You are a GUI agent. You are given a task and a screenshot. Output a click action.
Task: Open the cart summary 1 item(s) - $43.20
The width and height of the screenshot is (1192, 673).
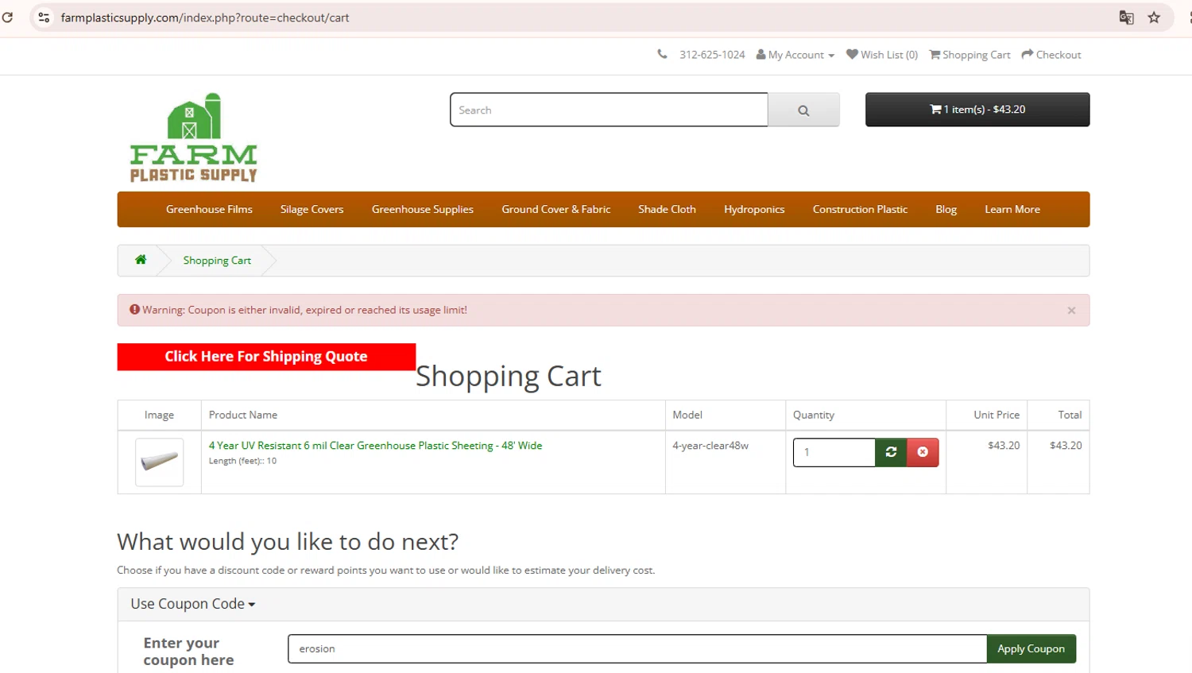(977, 110)
